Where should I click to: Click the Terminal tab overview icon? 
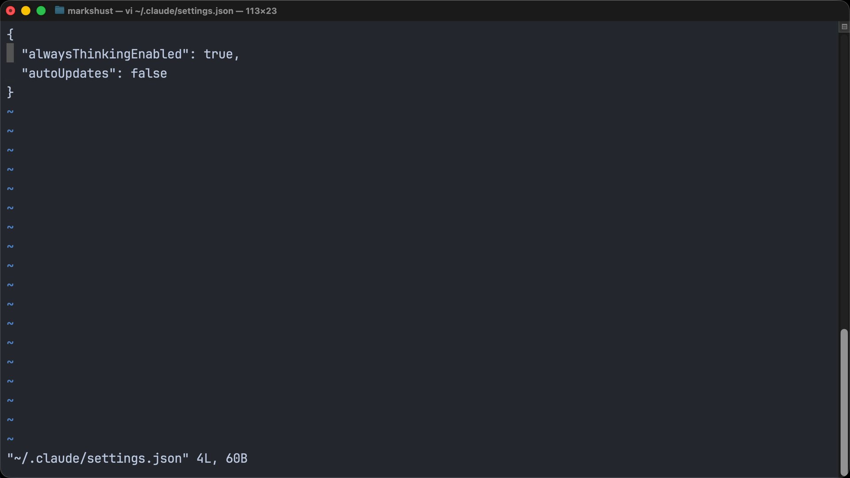844,27
